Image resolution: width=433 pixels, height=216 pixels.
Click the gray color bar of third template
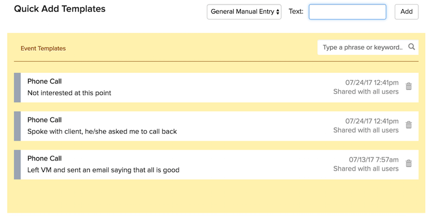click(x=17, y=165)
